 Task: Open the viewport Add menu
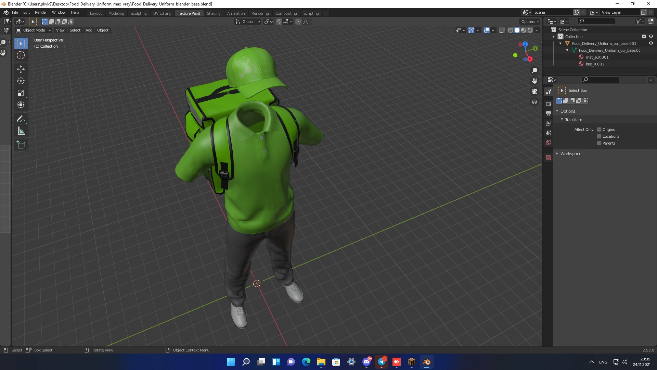pyautogui.click(x=89, y=30)
